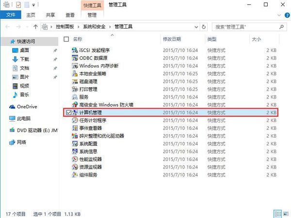Sort by the 类型 column header
This screenshot has height=218, width=291.
pyautogui.click(x=212, y=39)
